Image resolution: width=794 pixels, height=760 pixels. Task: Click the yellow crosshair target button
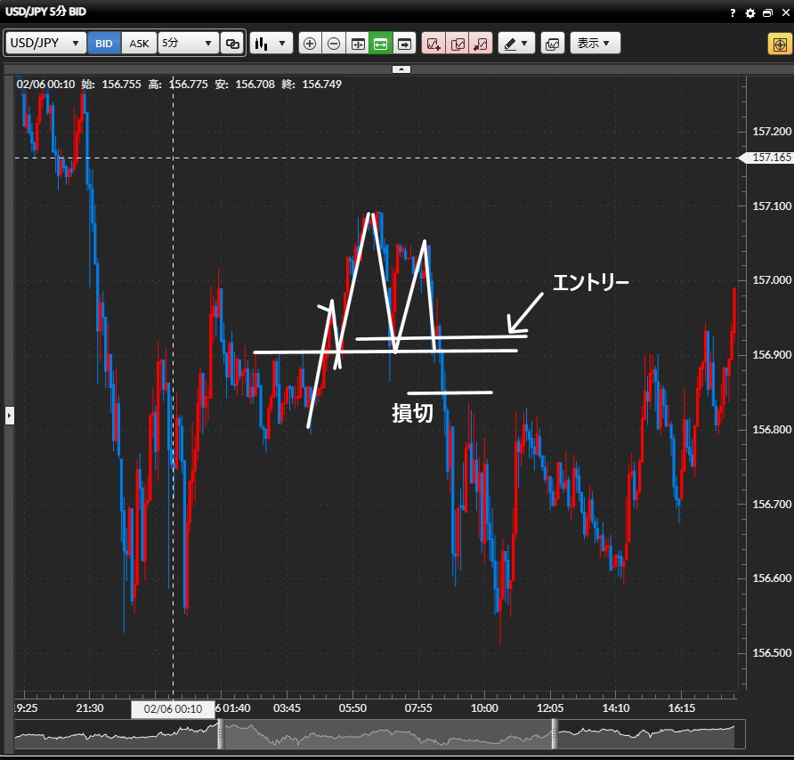click(x=778, y=44)
